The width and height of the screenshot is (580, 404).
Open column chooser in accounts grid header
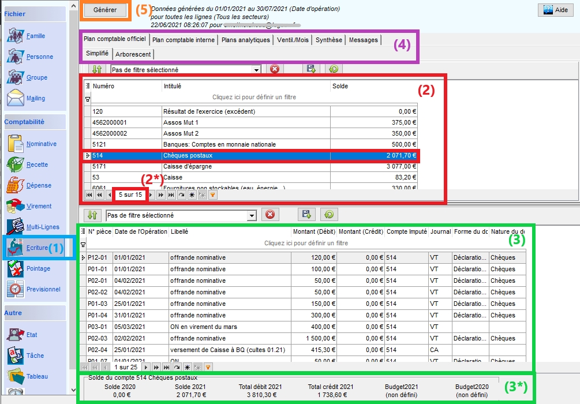[88, 86]
